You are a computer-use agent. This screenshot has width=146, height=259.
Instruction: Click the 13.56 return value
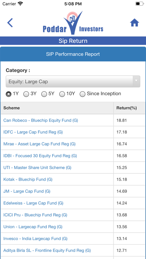point(122,227)
